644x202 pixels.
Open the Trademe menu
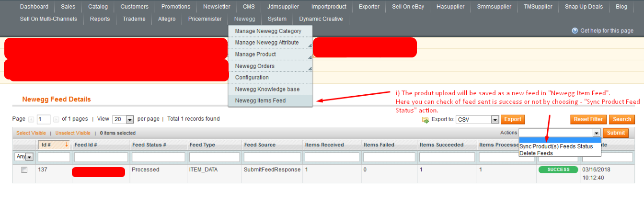134,19
